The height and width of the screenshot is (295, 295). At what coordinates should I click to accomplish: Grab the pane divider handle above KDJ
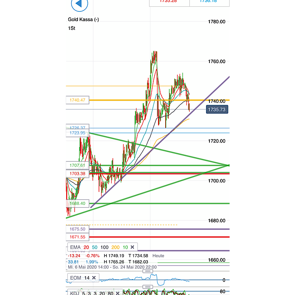147,287
